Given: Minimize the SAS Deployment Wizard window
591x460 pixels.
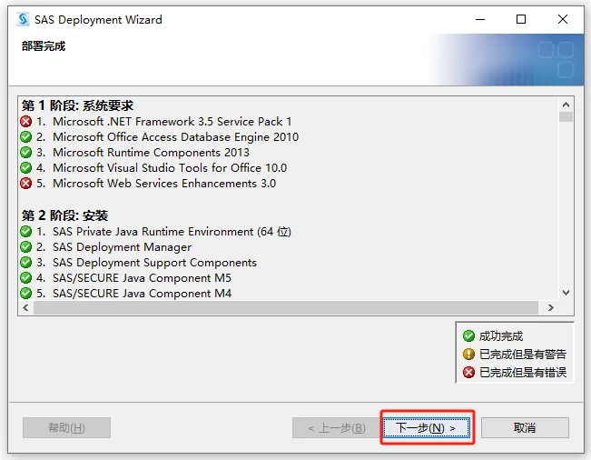Looking at the screenshot, I should [480, 19].
